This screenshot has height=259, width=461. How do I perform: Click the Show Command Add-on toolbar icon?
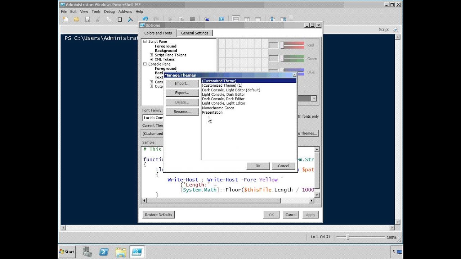283,19
